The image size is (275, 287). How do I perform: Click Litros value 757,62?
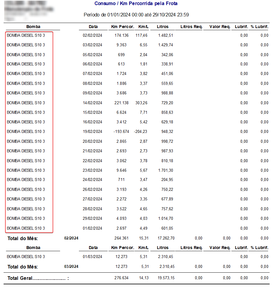click(x=167, y=209)
